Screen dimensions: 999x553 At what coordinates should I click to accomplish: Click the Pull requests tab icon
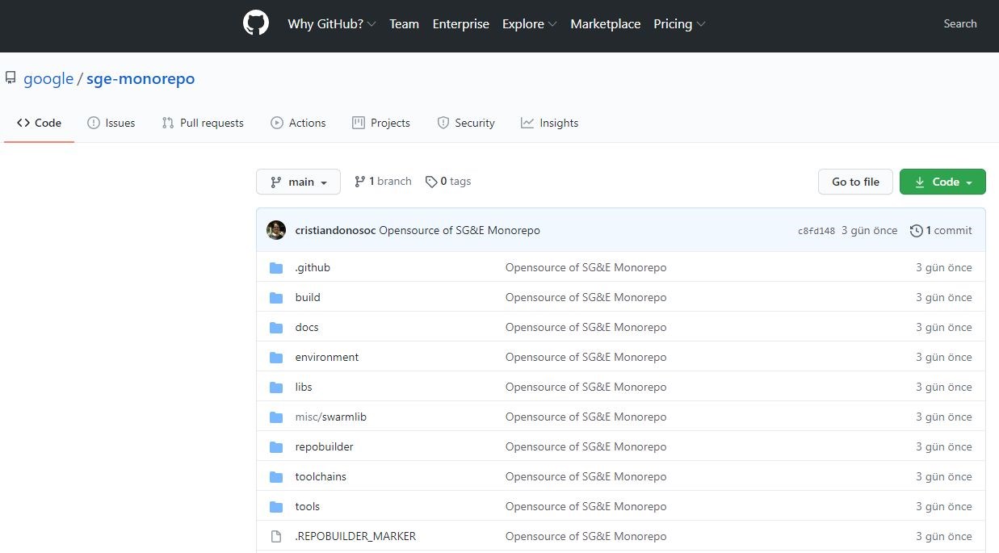[168, 123]
